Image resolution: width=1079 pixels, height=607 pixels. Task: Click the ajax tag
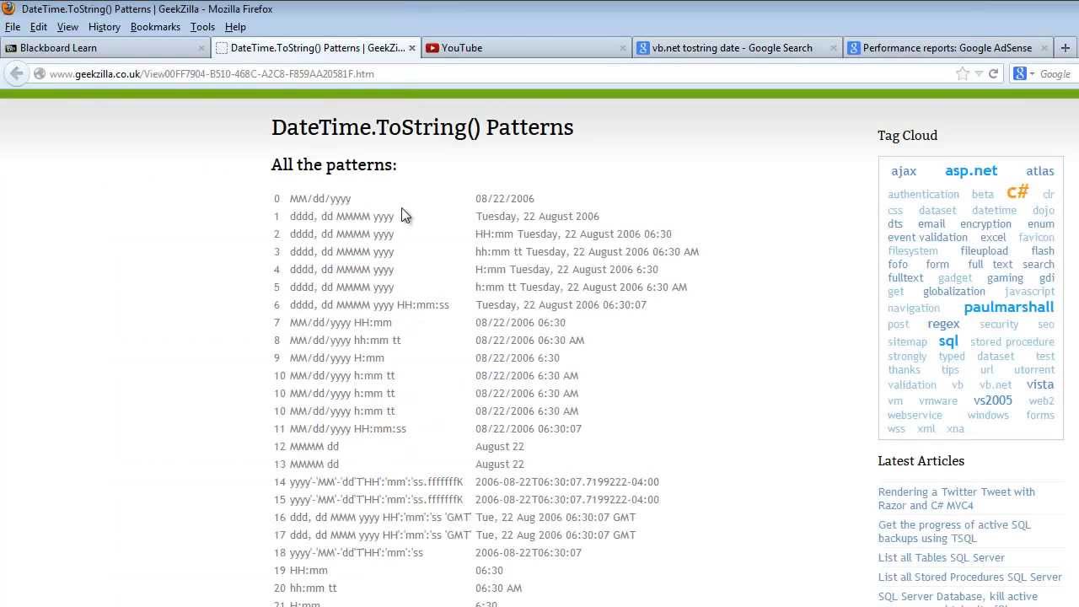[x=904, y=171]
